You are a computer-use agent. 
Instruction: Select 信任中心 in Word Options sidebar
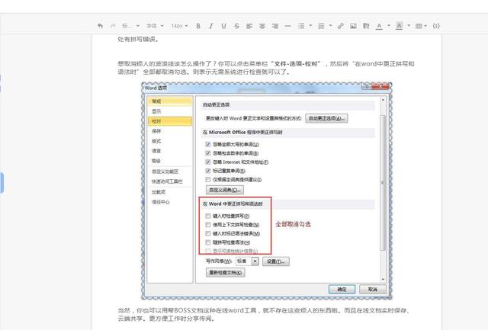coord(170,202)
